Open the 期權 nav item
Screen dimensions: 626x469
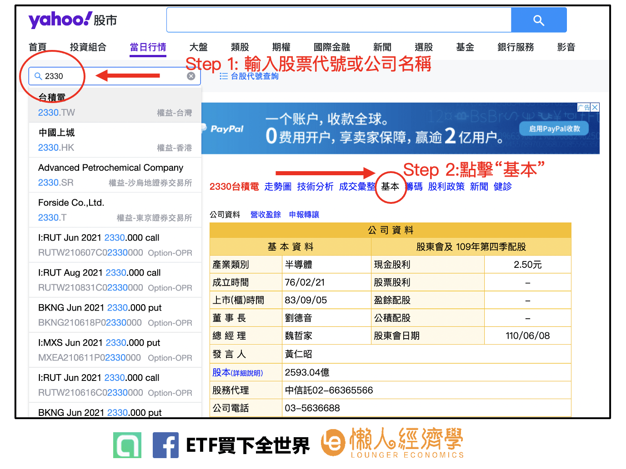(x=281, y=47)
